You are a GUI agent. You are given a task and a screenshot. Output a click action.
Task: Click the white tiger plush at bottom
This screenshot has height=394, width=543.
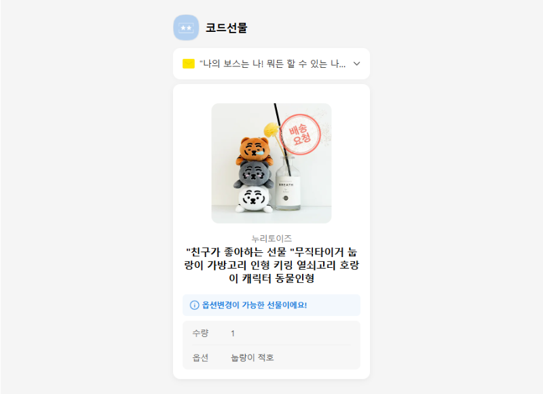(254, 199)
